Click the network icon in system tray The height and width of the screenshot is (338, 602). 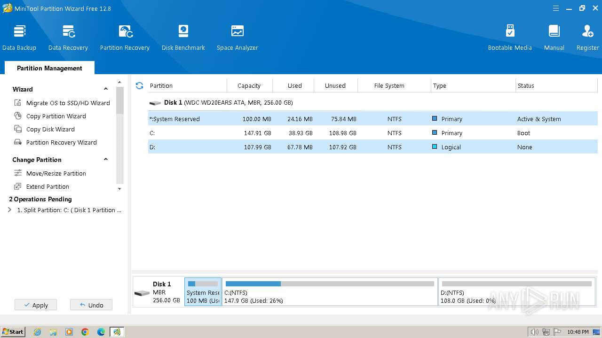click(x=546, y=332)
